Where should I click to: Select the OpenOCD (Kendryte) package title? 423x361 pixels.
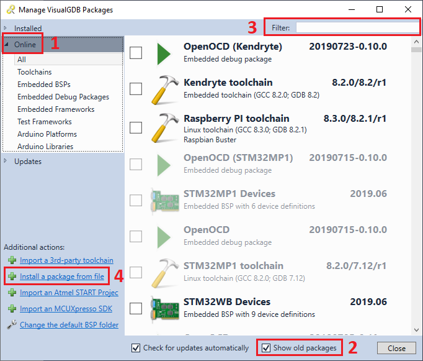(x=233, y=47)
